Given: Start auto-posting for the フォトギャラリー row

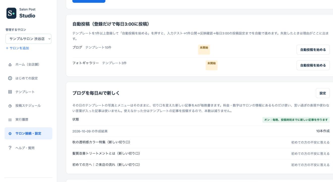Looking at the screenshot, I should click(x=313, y=65).
